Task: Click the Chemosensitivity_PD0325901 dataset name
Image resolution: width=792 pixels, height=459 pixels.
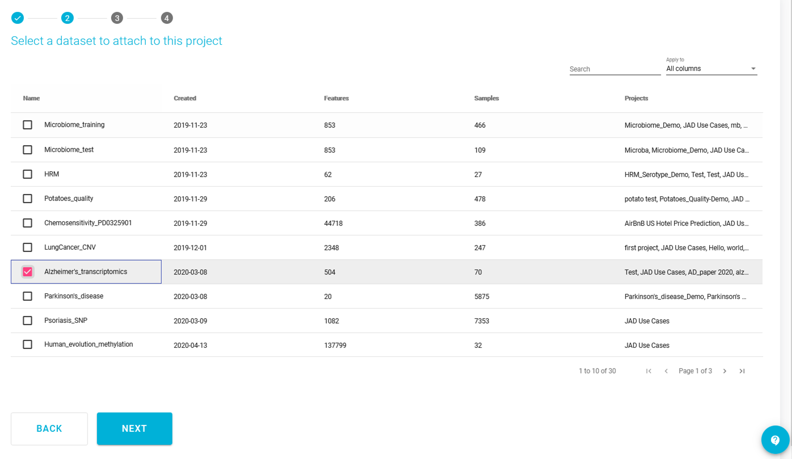Action: [x=88, y=223]
